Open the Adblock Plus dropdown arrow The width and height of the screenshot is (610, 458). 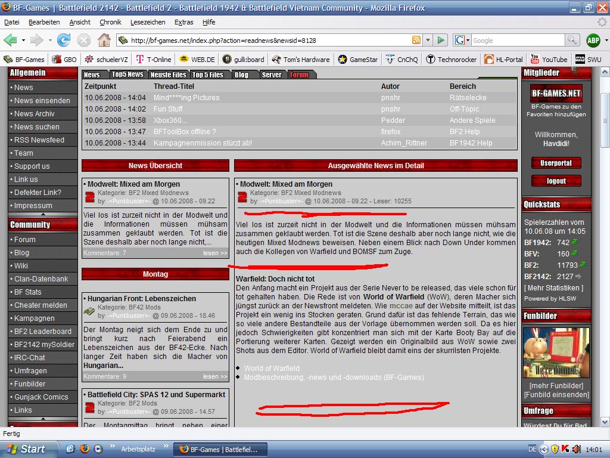(x=606, y=40)
